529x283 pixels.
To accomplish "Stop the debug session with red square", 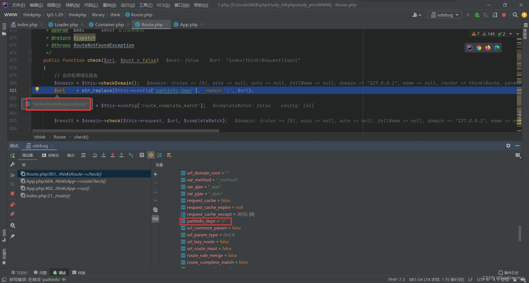I will coord(12,193).
